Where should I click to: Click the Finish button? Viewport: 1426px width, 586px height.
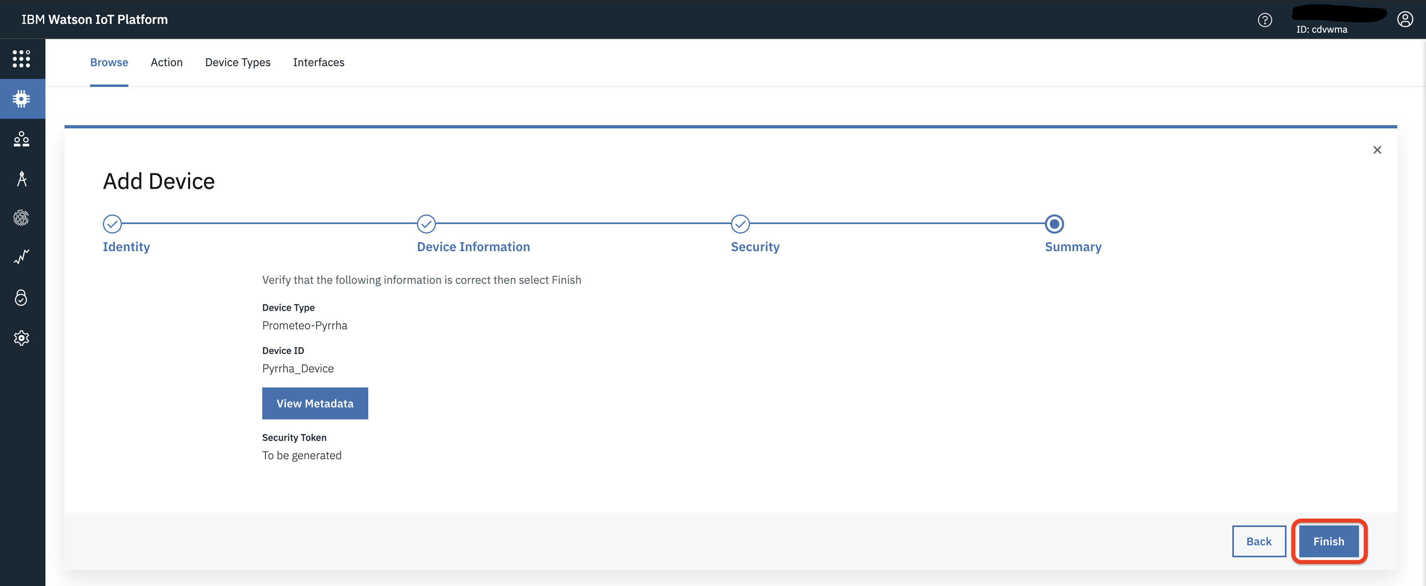click(x=1329, y=541)
